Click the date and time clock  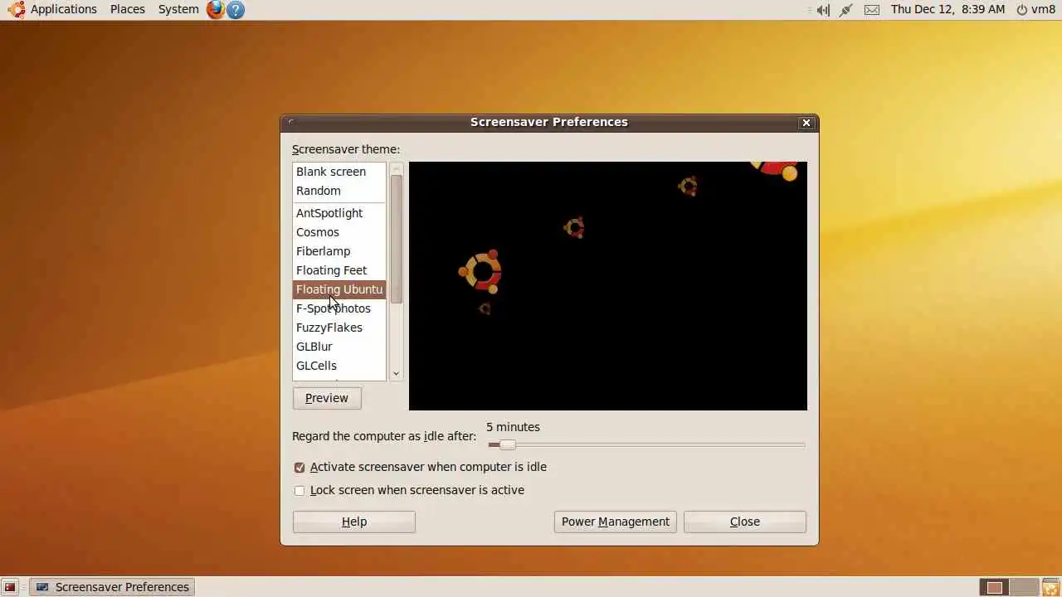(948, 9)
